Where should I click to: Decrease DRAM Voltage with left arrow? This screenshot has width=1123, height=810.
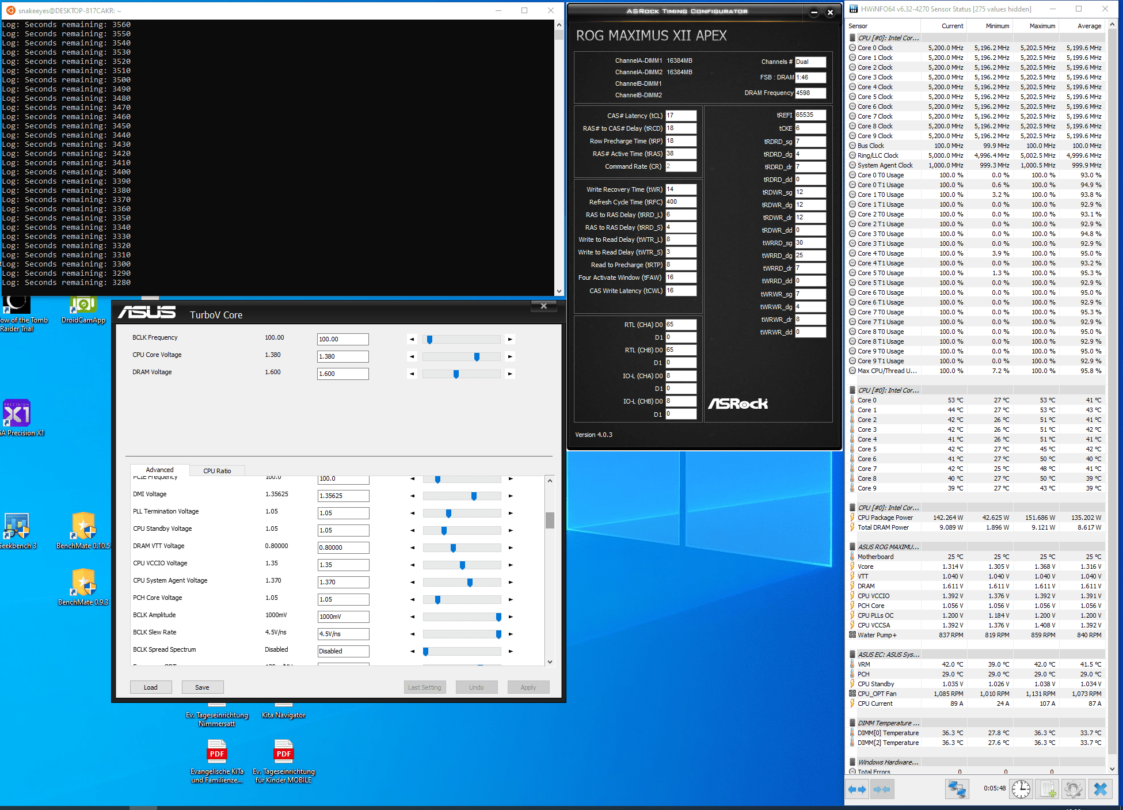[412, 374]
